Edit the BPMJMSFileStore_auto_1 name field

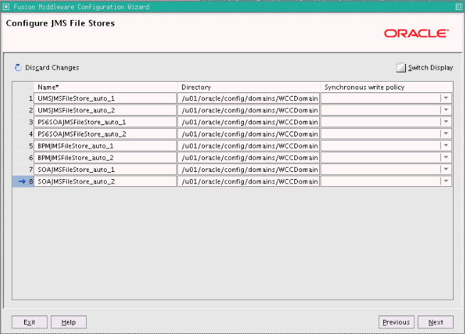pos(105,146)
